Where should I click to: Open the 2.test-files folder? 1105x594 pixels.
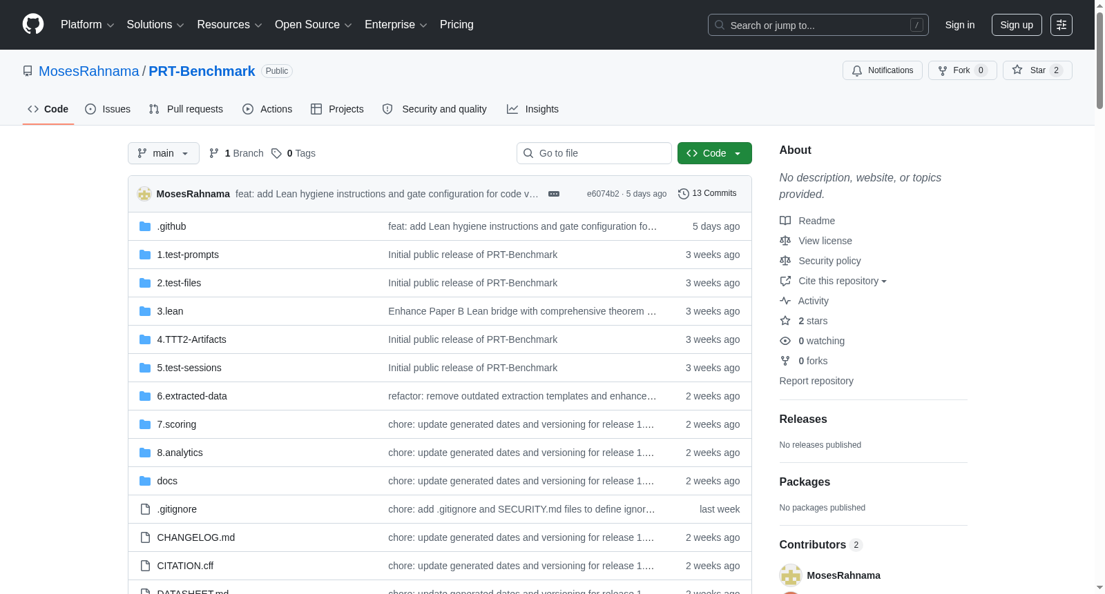(x=179, y=283)
